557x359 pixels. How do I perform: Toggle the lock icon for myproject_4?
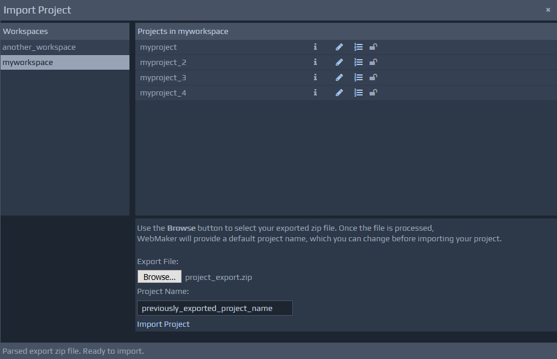coord(373,93)
